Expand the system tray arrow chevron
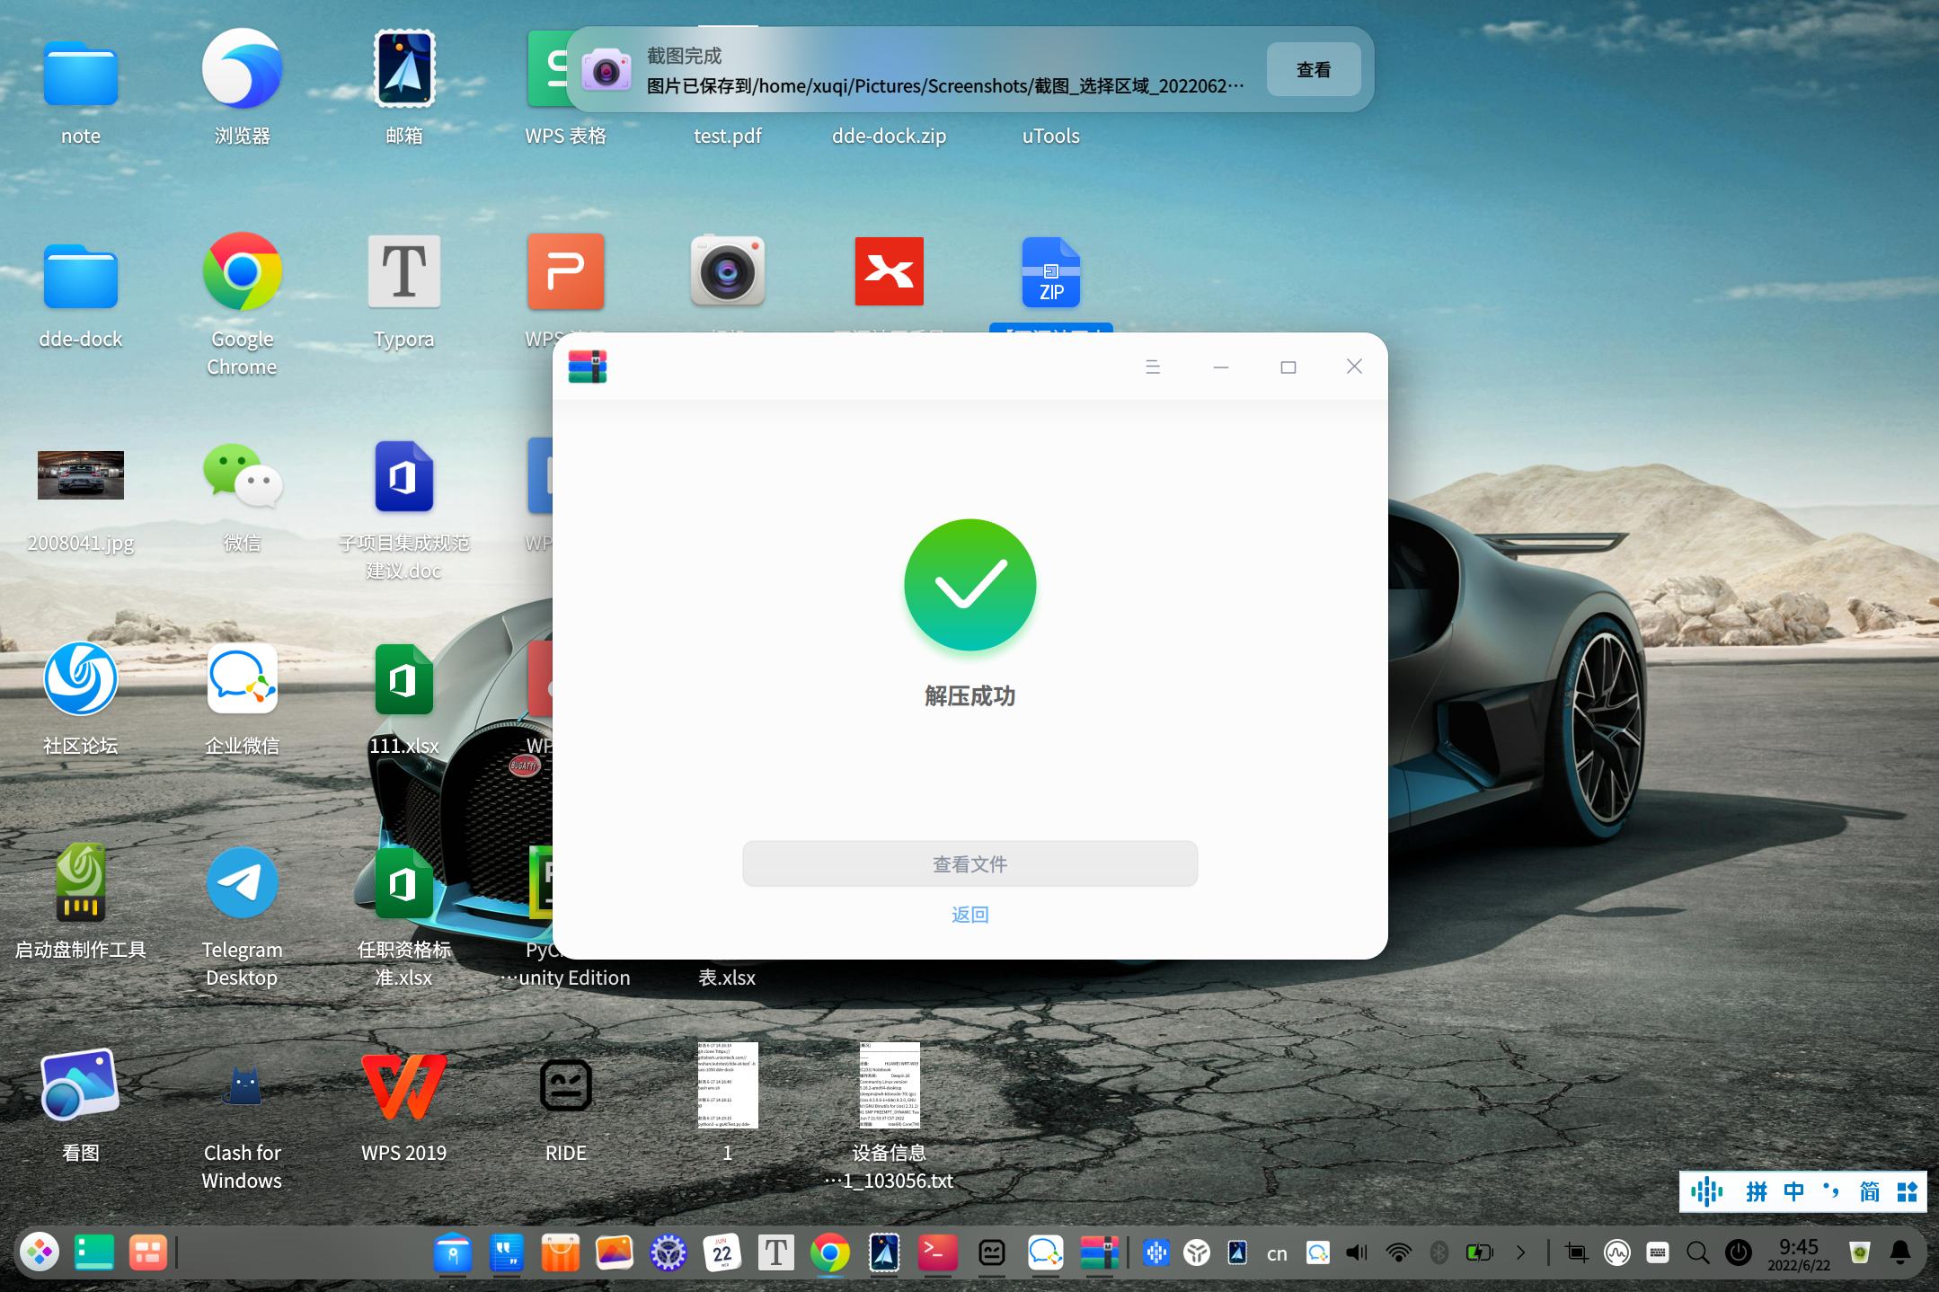This screenshot has width=1939, height=1292. (x=1520, y=1252)
